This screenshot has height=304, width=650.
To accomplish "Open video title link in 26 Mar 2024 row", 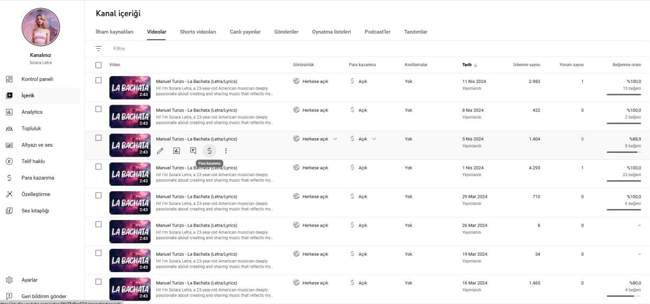I will (197, 225).
